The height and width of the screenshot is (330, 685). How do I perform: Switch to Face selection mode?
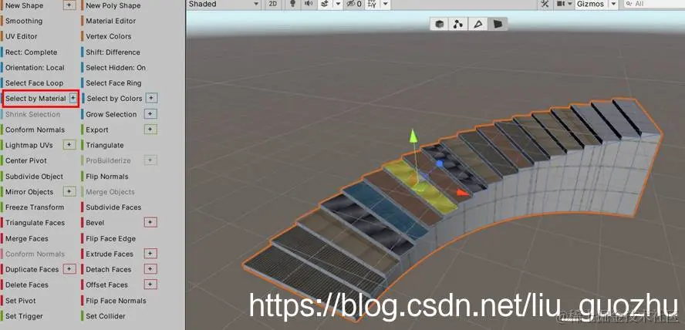click(x=498, y=24)
